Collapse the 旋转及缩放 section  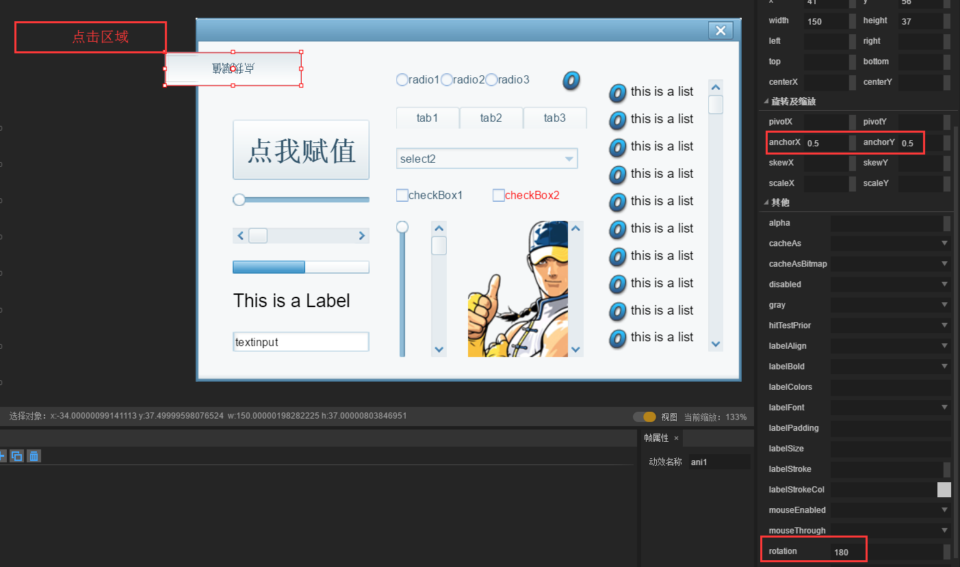click(x=766, y=102)
